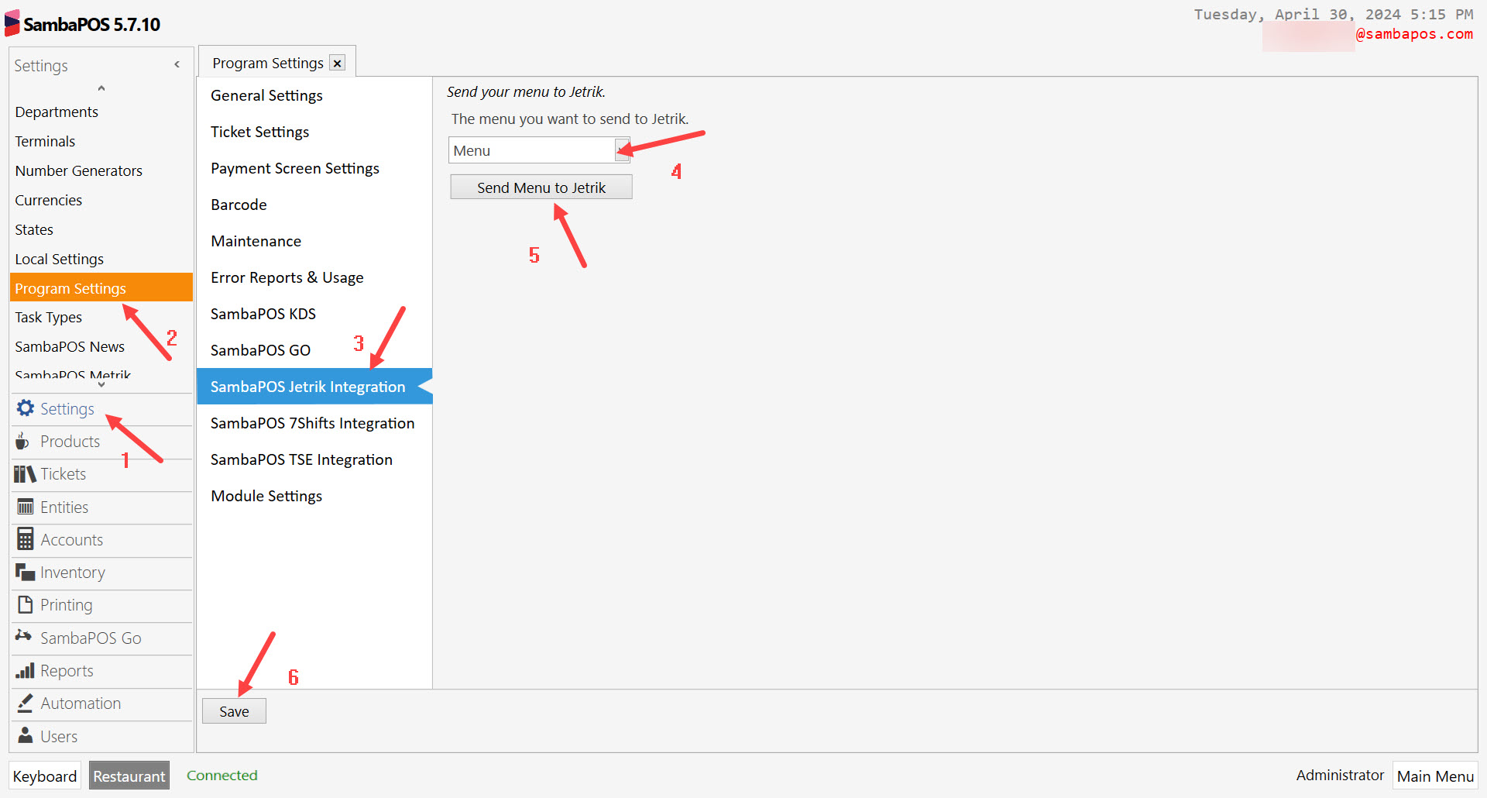The height and width of the screenshot is (798, 1487).
Task: Open the Tickets section icon
Action: point(24,473)
